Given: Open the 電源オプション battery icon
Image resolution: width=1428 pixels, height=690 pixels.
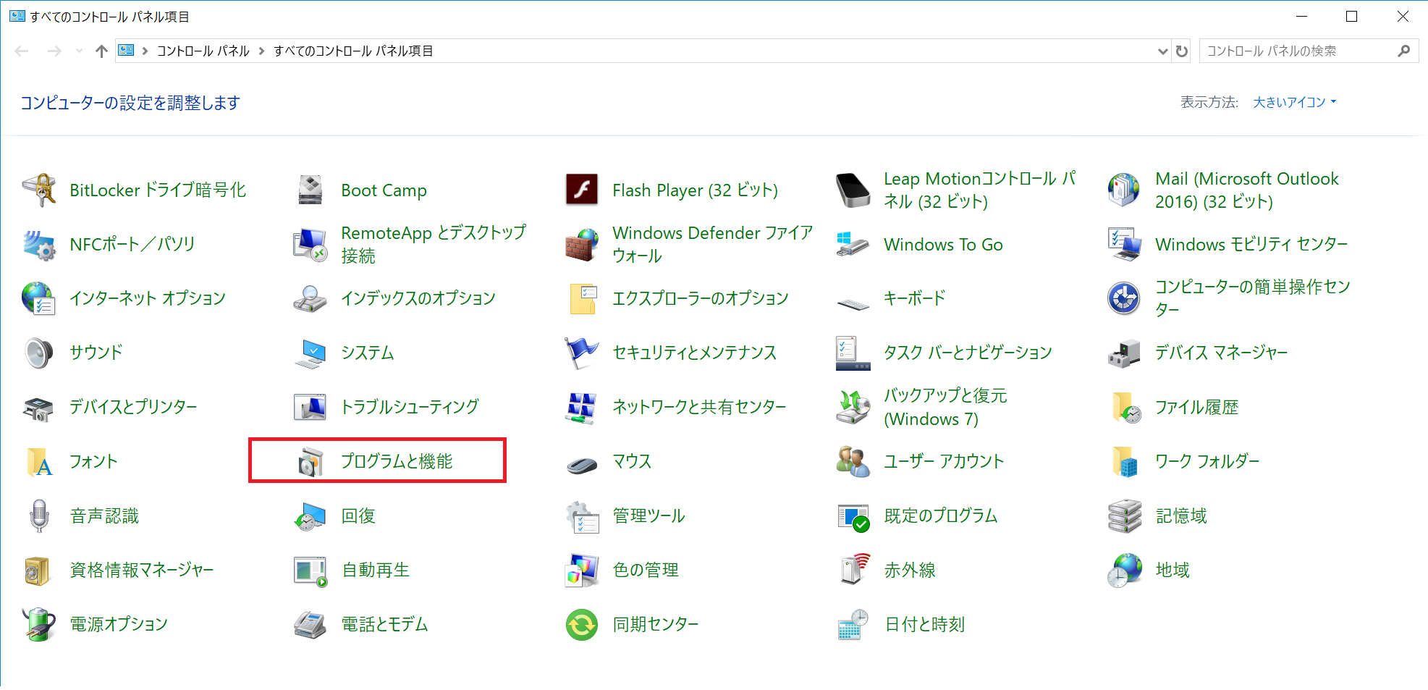Looking at the screenshot, I should [x=39, y=624].
